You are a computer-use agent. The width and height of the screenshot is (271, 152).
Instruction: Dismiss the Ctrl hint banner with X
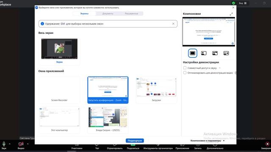(x=173, y=24)
